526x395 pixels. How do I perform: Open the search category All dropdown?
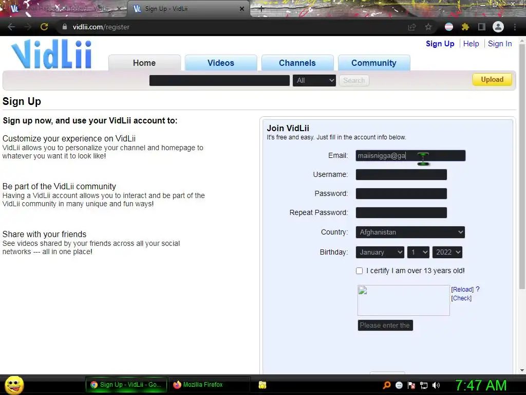(314, 81)
